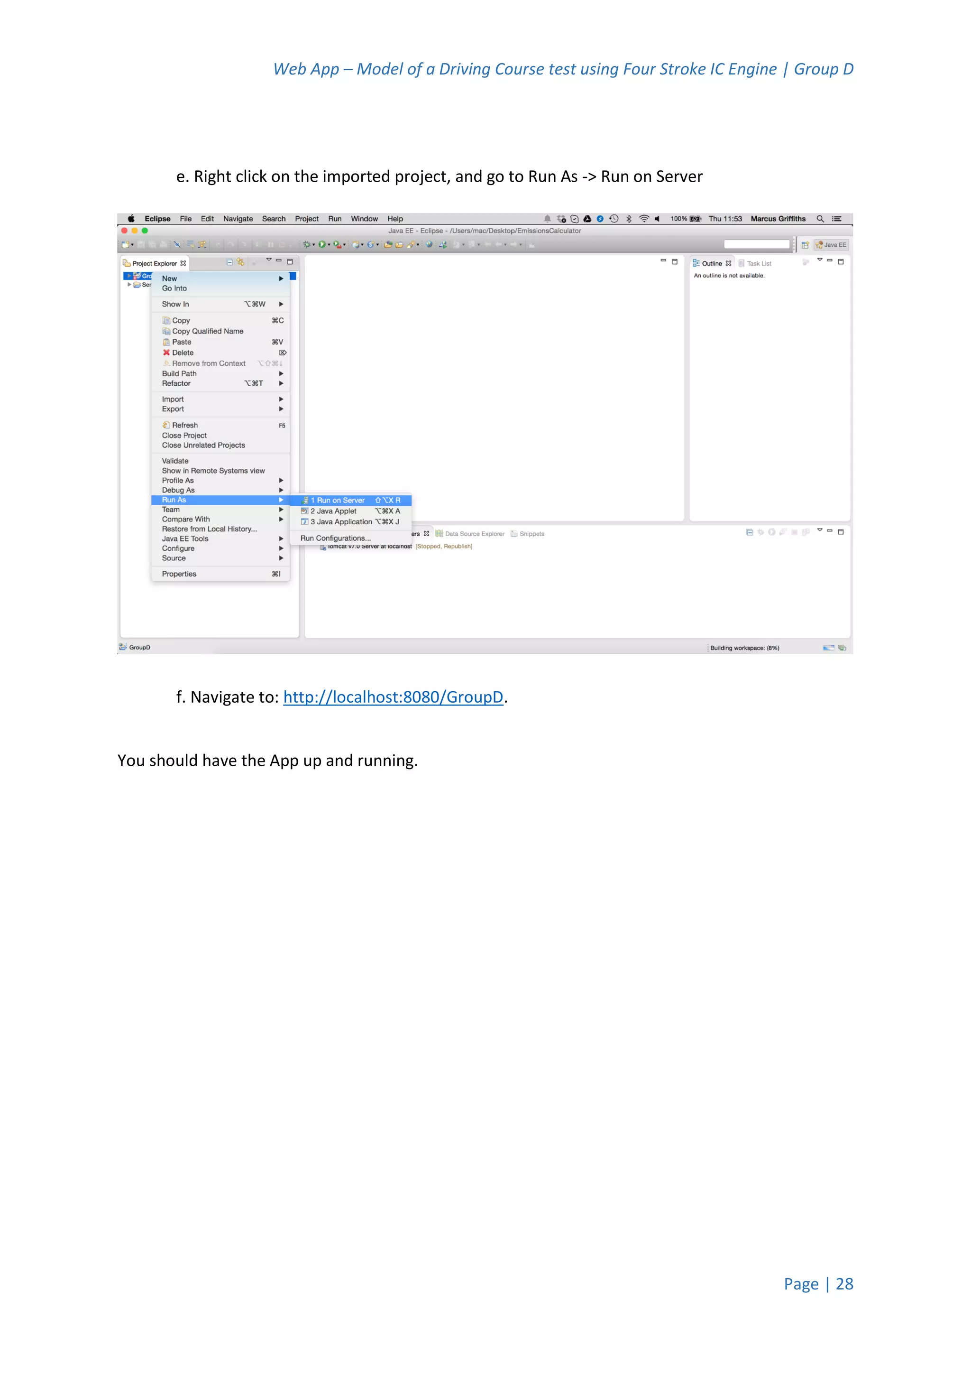Open the Window menu in menu bar
The width and height of the screenshot is (971, 1374).
364,219
